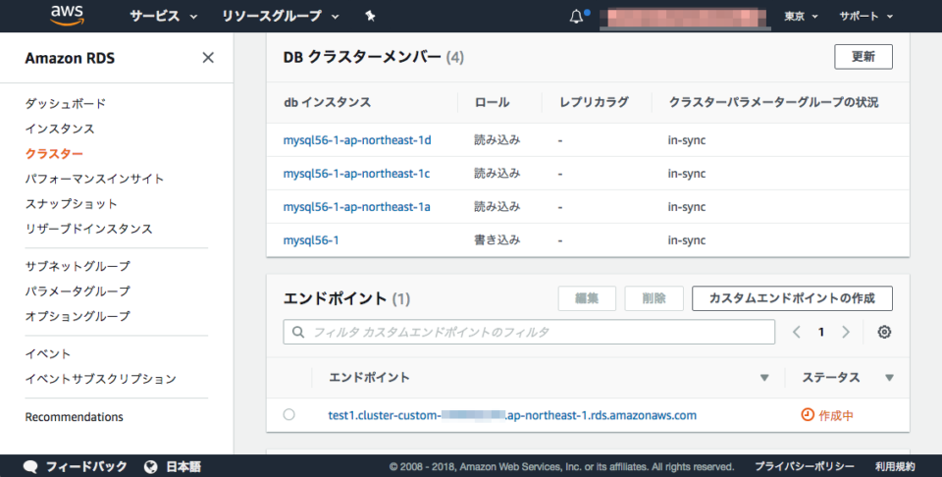Click the feedback speech bubble icon
Viewport: 942px width, 477px height.
coord(30,466)
